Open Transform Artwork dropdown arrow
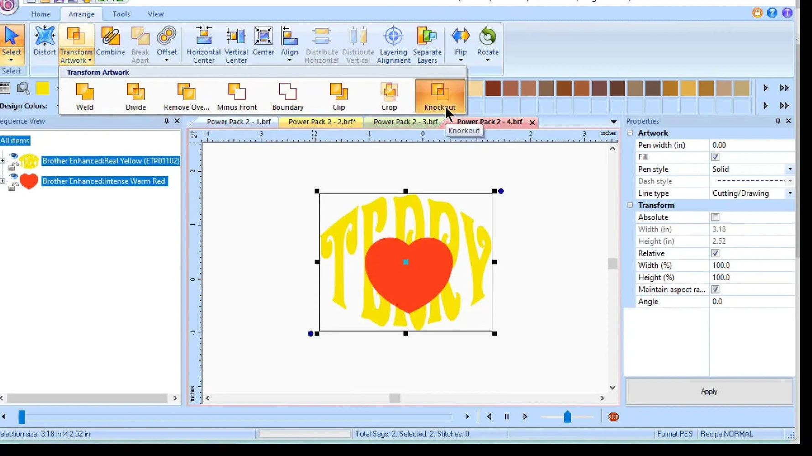 pos(90,61)
